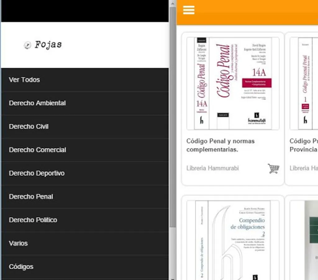Click the Fojas title text
Image resolution: width=318 pixels, height=280 pixels.
48,45
